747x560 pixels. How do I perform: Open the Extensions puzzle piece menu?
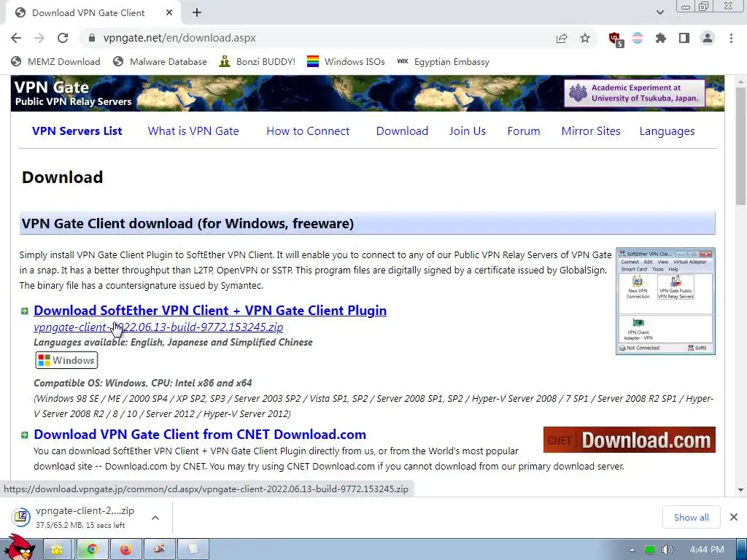661,38
